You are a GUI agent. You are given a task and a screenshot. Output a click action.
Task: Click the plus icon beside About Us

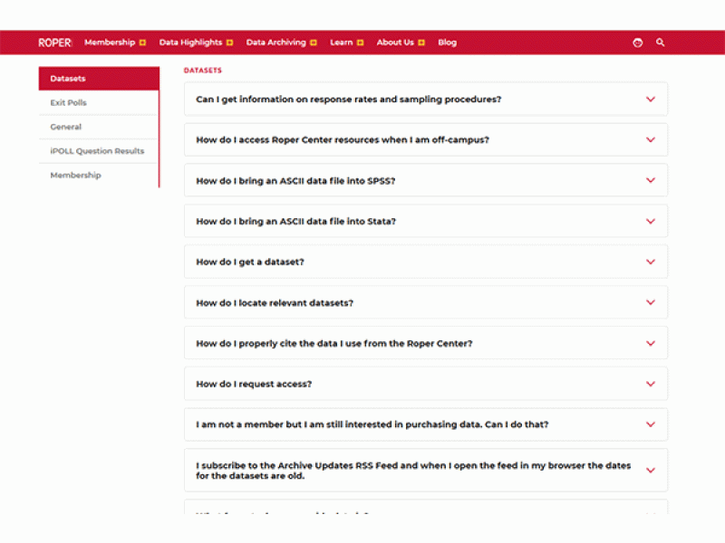pyautogui.click(x=420, y=43)
